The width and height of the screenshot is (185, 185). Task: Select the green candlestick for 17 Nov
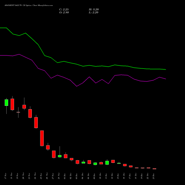(x=6, y=102)
